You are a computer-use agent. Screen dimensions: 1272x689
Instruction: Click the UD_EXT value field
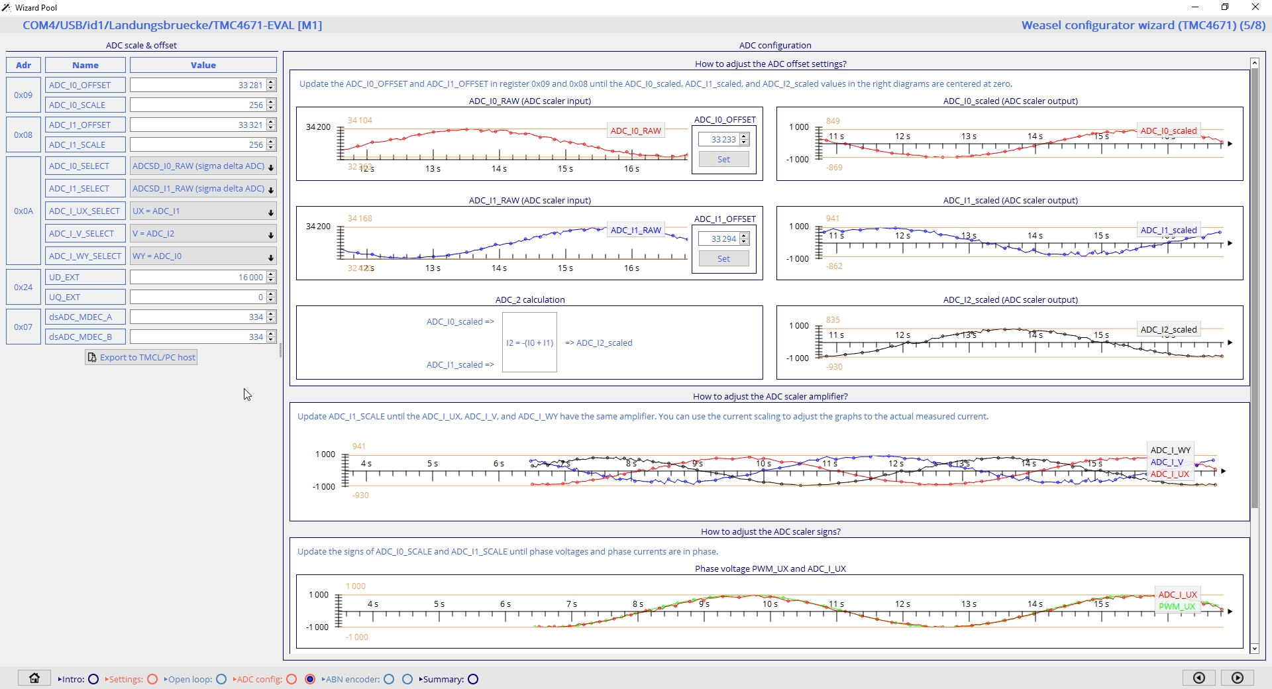(x=198, y=278)
